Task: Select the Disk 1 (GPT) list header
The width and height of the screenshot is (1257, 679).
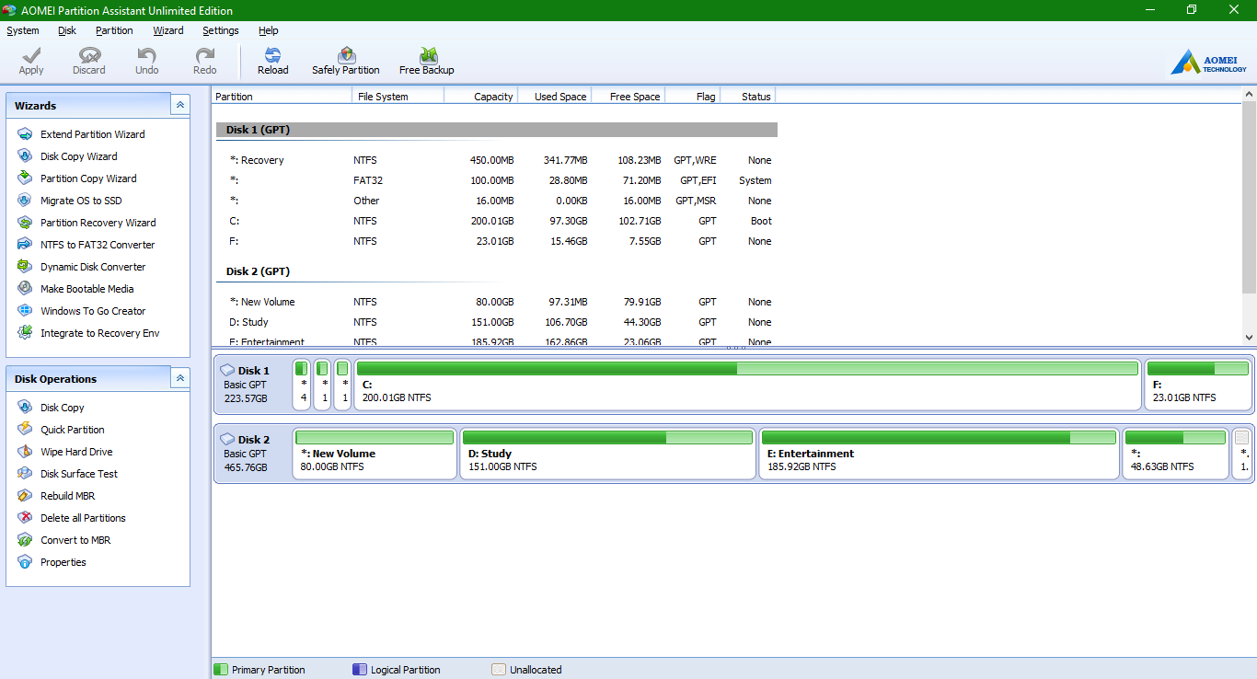Action: click(x=497, y=130)
